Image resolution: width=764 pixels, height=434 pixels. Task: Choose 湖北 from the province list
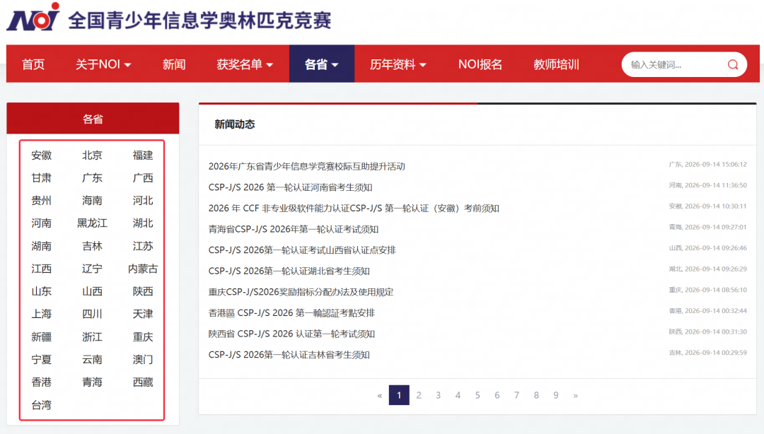coord(143,223)
